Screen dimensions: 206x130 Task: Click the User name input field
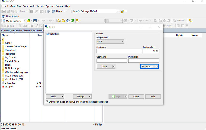click(112, 61)
